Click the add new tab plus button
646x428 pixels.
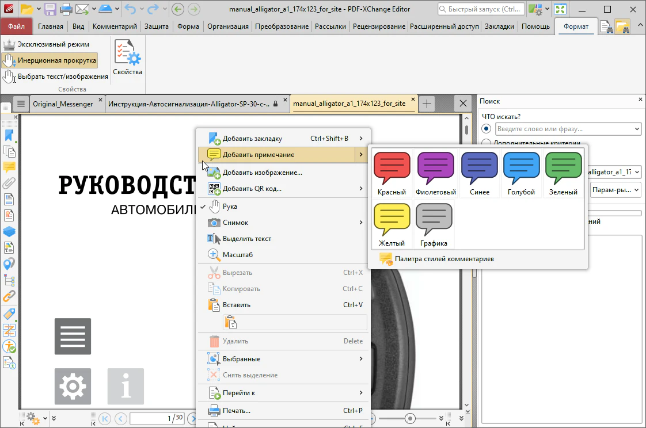(x=427, y=104)
